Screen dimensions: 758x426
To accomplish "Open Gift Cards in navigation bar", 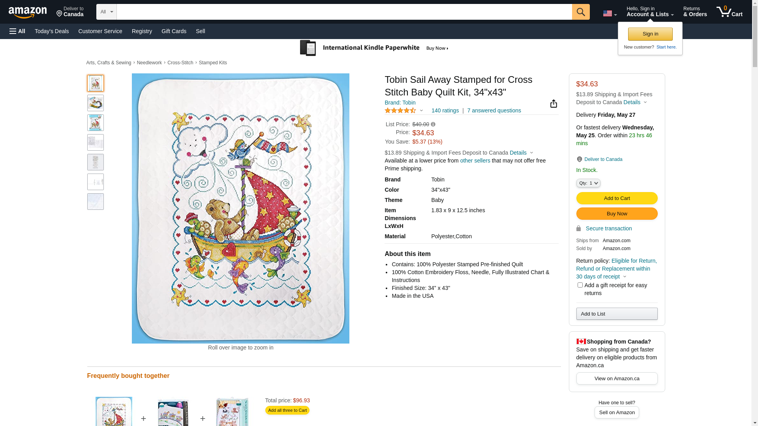I will (174, 31).
